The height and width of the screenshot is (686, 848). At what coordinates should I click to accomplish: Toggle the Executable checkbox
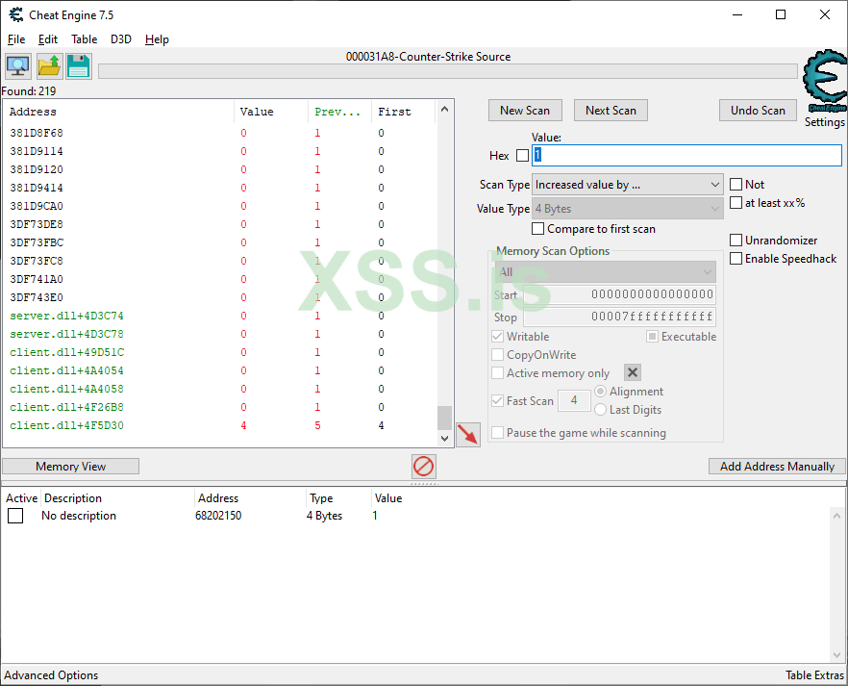pos(652,337)
